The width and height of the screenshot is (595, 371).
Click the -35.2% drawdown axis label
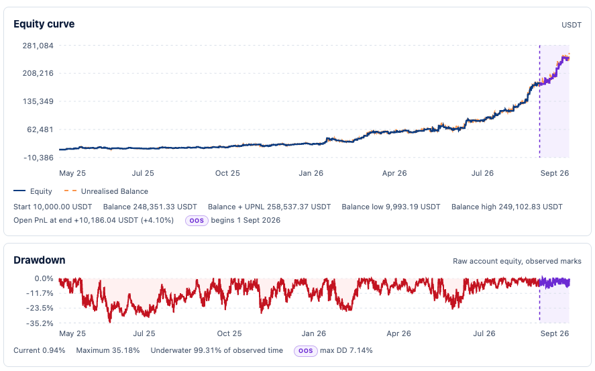tap(40, 323)
